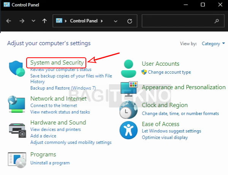Image resolution: width=228 pixels, height=175 pixels.
Task: Click the search magnifier icon
Action: point(217,21)
